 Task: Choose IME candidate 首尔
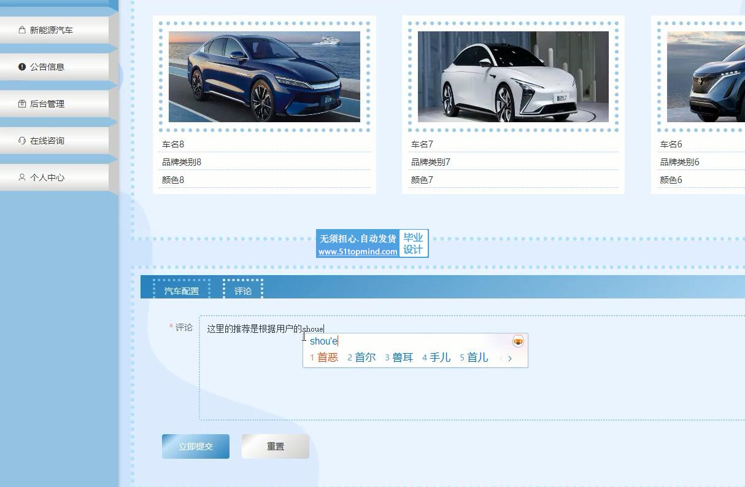(361, 357)
